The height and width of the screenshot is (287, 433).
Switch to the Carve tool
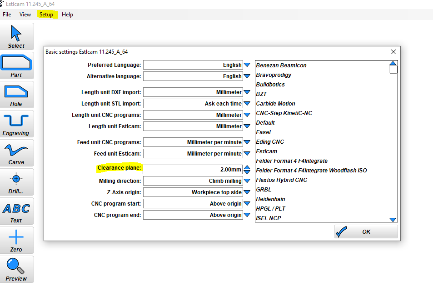point(16,153)
